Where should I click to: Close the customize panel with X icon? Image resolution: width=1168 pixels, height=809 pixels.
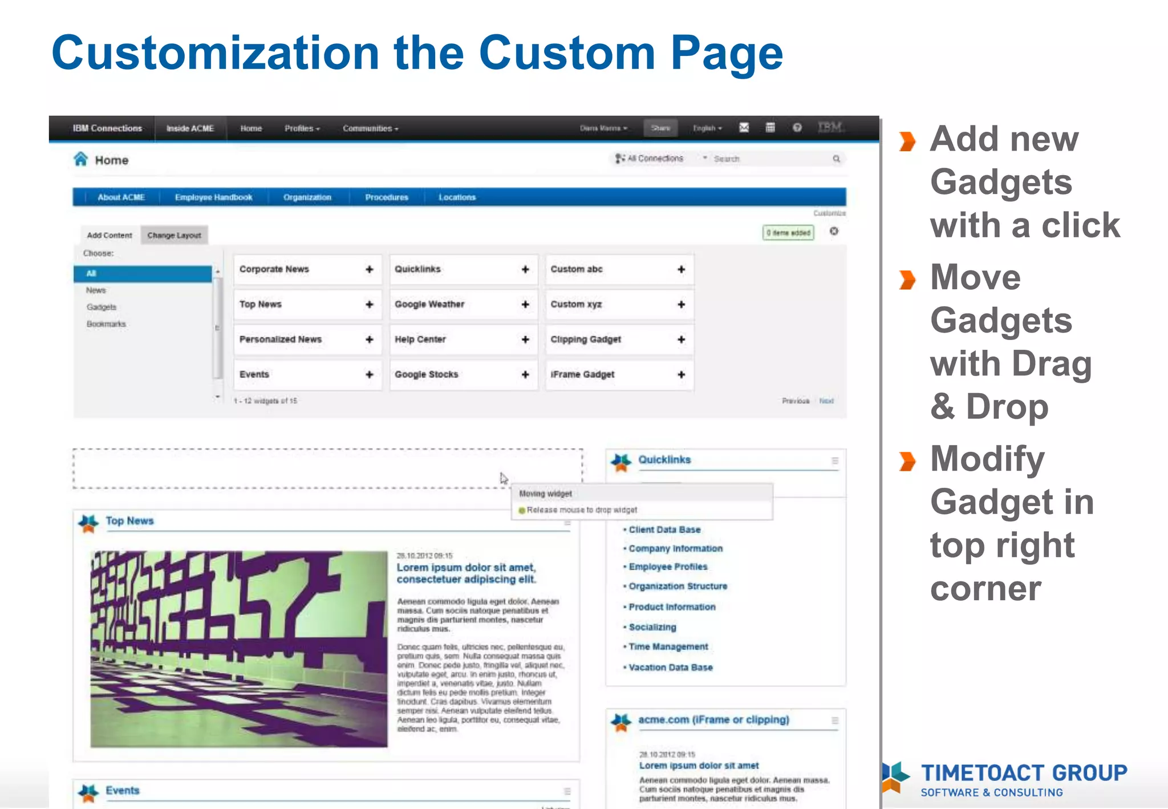[834, 232]
